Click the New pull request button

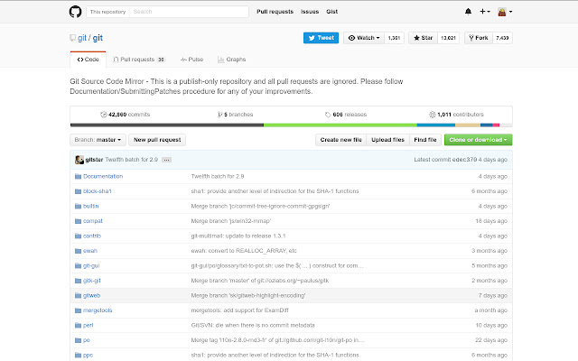[157, 140]
